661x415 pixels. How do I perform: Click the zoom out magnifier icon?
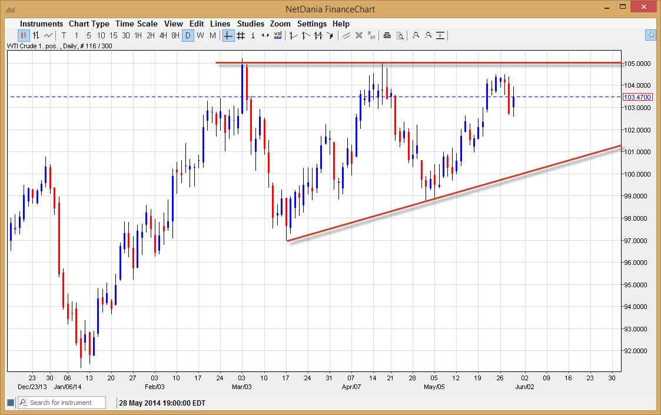point(428,35)
